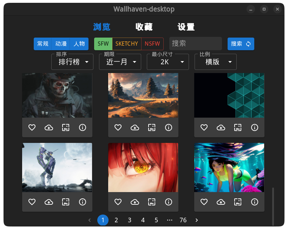Image resolution: width=288 pixels, height=230 pixels.
Task: Go to page 5
Action: click(x=156, y=220)
